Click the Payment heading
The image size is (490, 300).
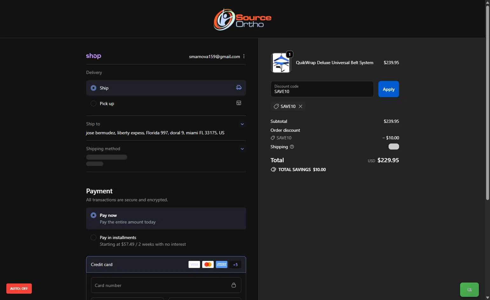pos(99,191)
